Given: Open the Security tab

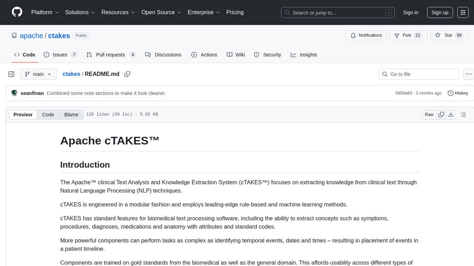Looking at the screenshot, I should coord(268,55).
